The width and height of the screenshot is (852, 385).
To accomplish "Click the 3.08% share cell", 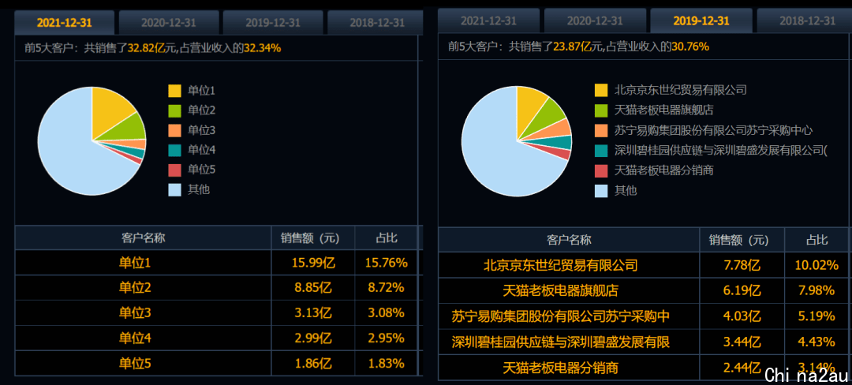I will (x=387, y=312).
